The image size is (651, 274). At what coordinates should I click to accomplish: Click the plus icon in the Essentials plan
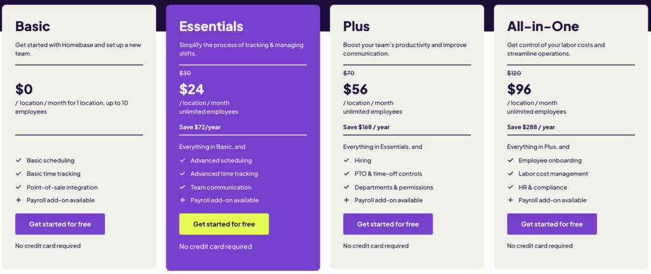point(182,200)
